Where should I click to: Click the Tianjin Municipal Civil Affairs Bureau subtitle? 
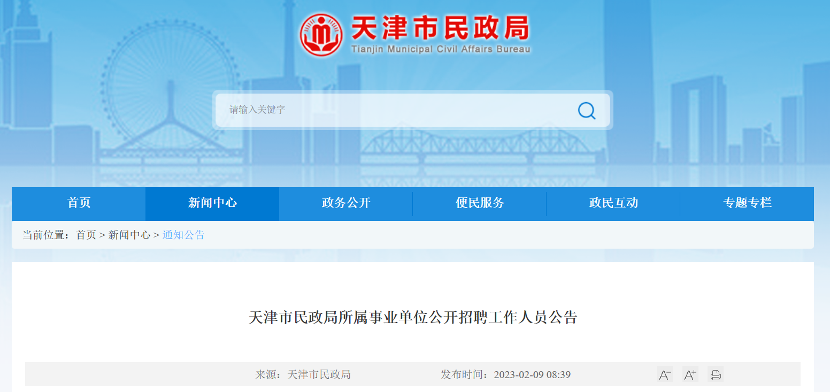pos(441,49)
